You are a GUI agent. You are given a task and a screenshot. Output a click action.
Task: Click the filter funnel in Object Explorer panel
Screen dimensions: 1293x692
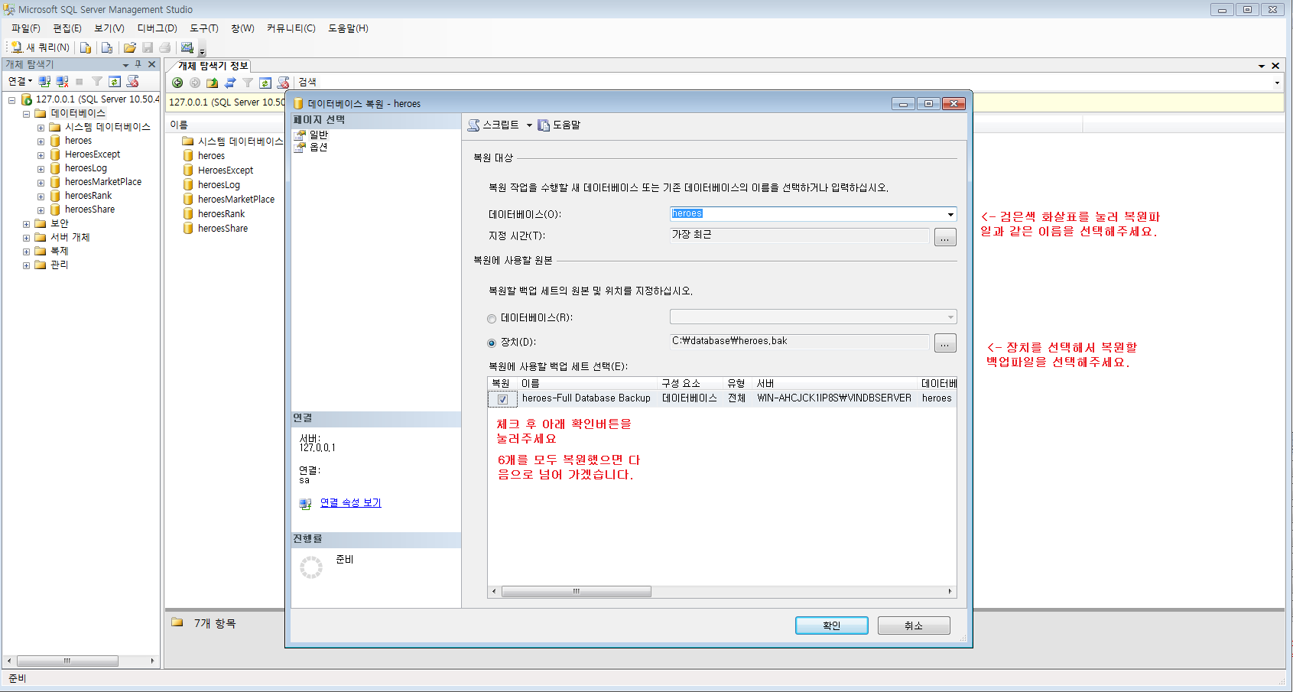tap(97, 81)
